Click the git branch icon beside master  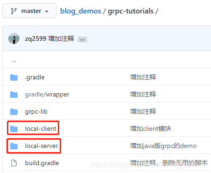[14, 11]
